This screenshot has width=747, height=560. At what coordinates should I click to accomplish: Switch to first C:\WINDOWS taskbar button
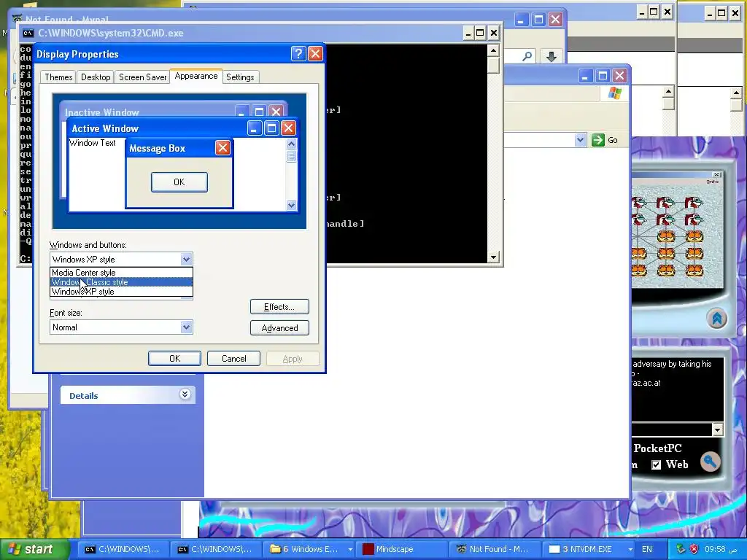point(123,549)
